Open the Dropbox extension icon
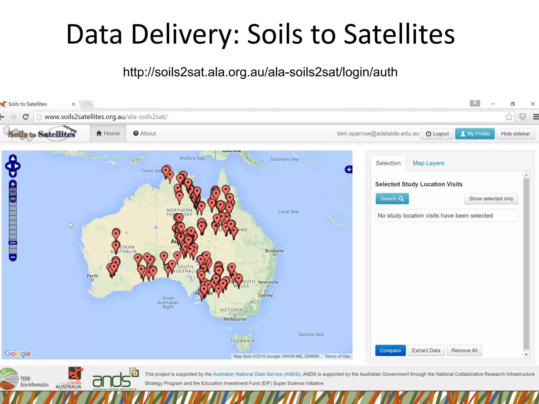 (x=522, y=117)
